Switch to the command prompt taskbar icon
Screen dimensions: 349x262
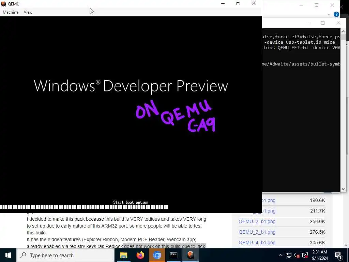tap(173, 255)
